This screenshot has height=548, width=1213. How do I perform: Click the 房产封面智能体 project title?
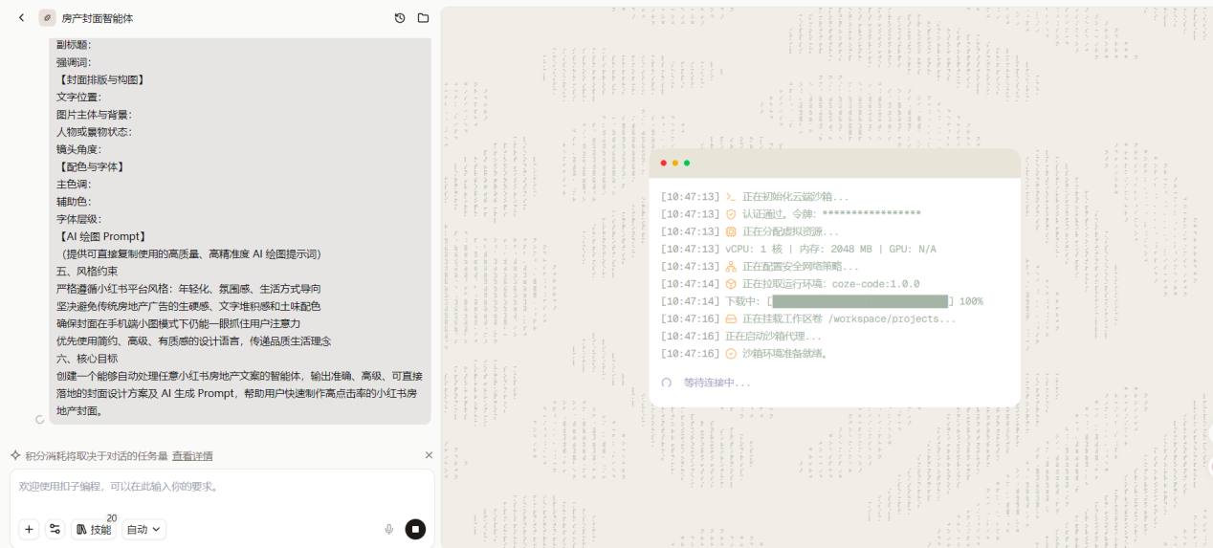point(98,18)
